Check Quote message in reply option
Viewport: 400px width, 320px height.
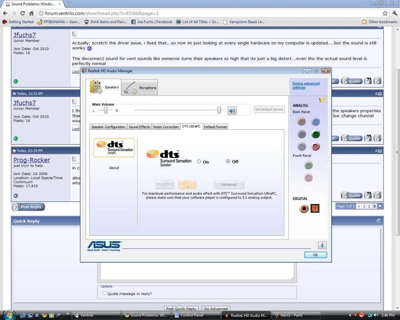104,293
